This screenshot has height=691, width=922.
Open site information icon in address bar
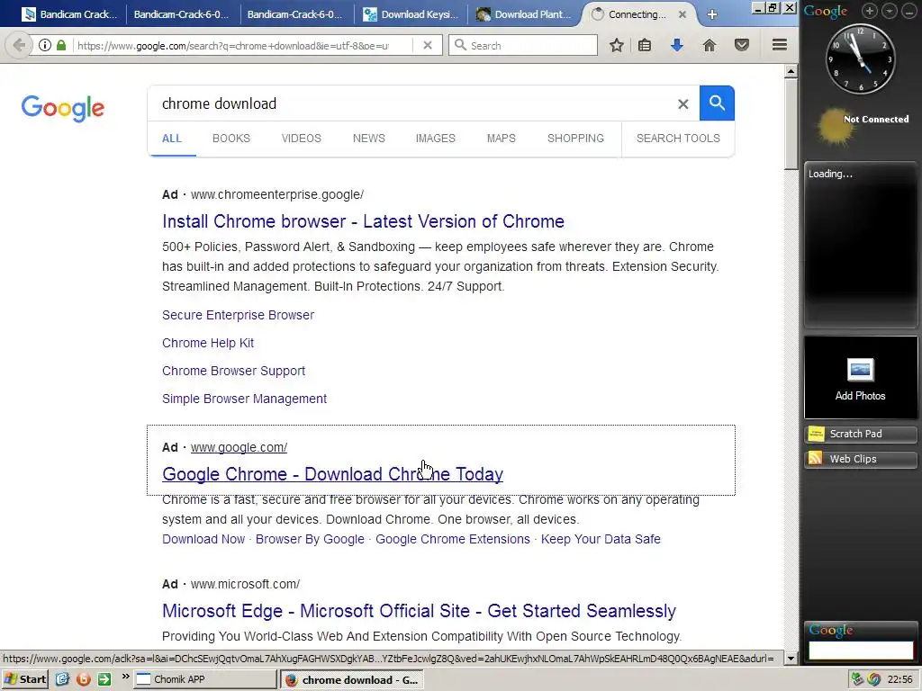45,45
